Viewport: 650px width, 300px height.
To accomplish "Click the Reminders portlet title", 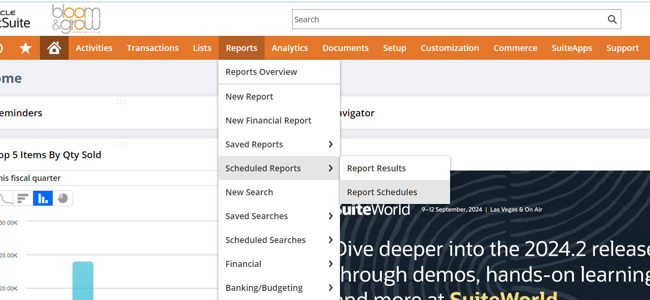I will pyautogui.click(x=21, y=113).
